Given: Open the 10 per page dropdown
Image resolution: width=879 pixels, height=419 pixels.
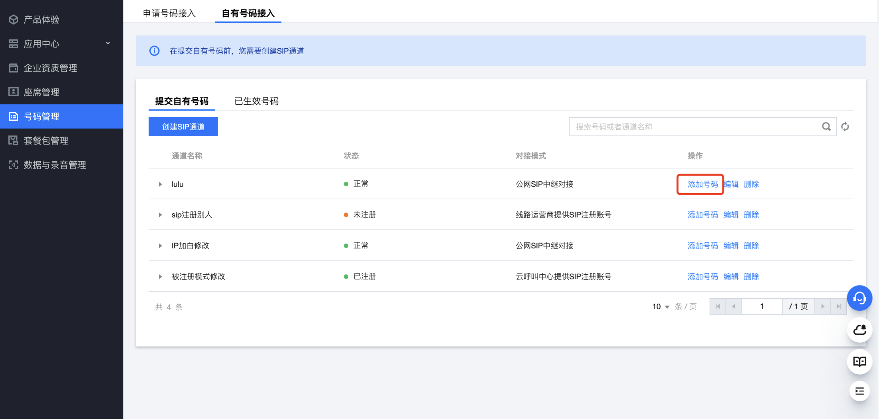Looking at the screenshot, I should tap(661, 307).
